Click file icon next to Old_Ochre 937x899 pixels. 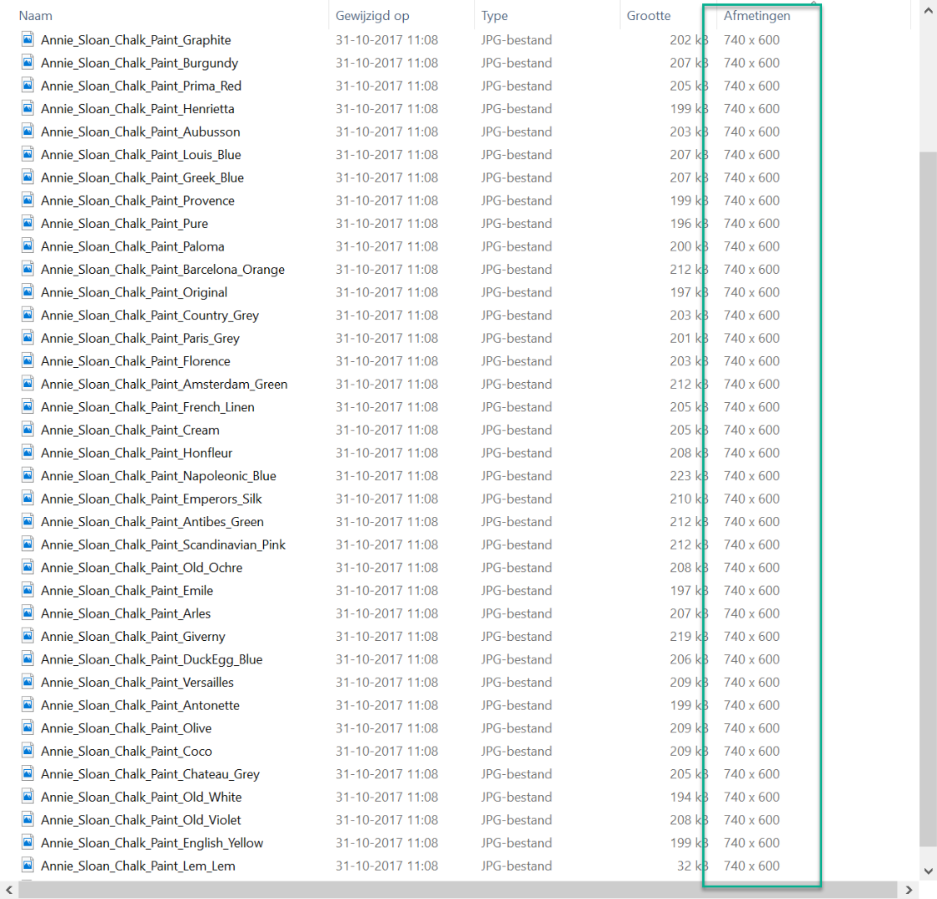coord(27,567)
